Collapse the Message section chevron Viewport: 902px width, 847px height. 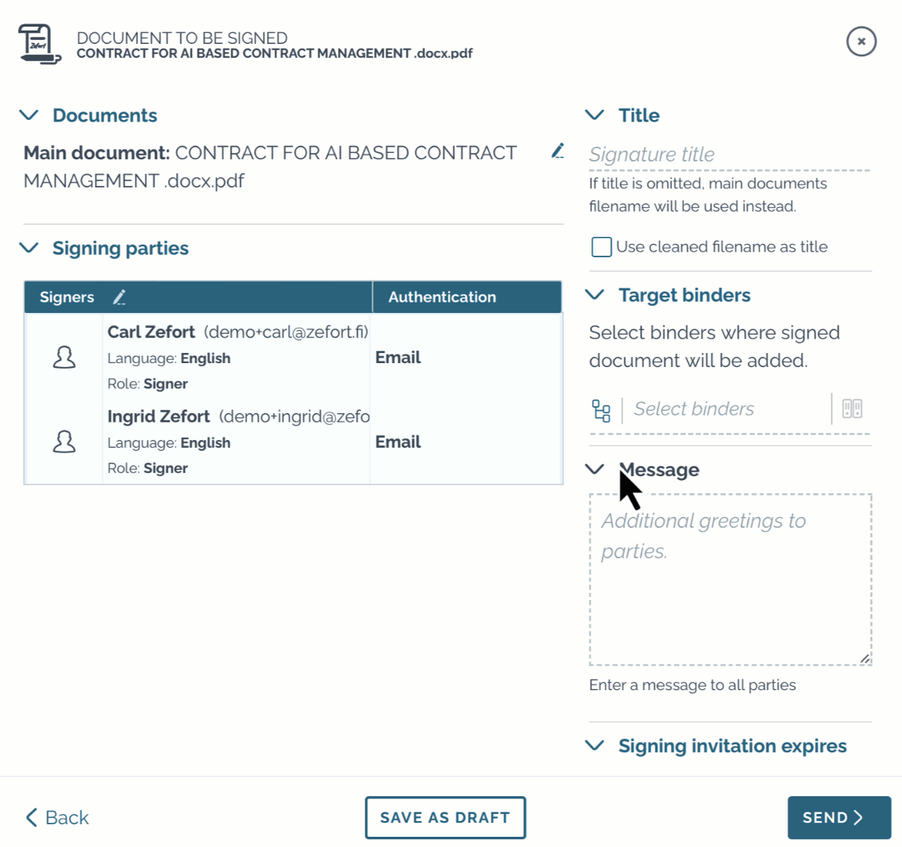(x=595, y=469)
